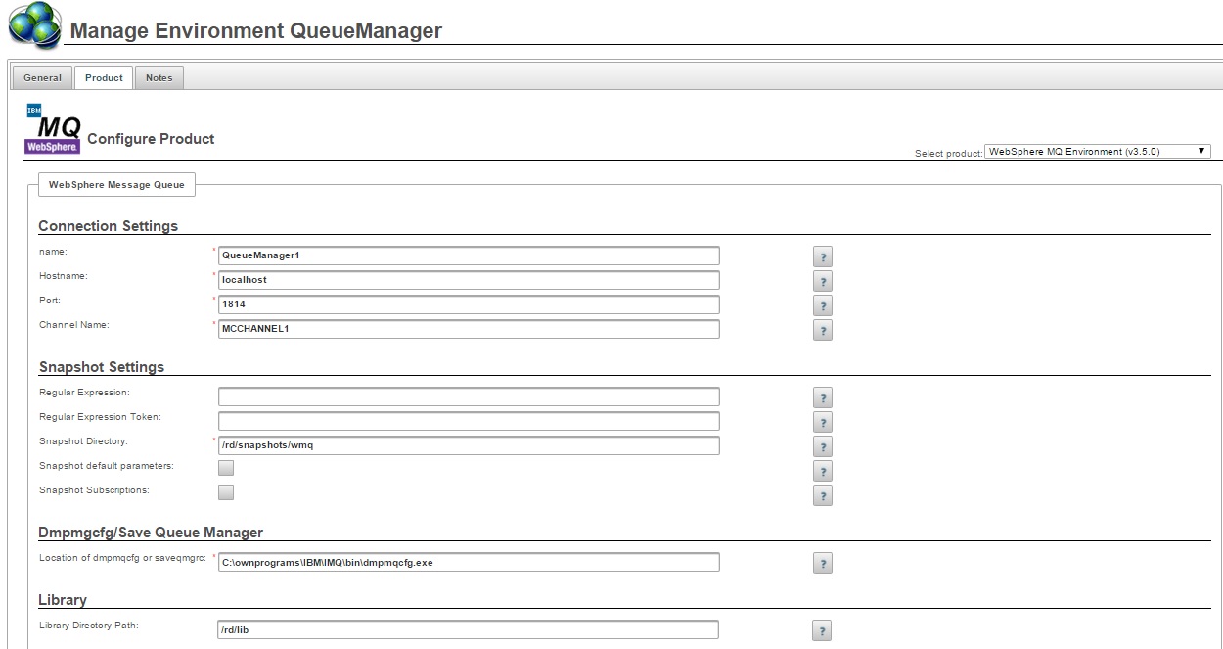Click the "Library Directory Path:" label
This screenshot has height=649, width=1223.
(x=89, y=626)
